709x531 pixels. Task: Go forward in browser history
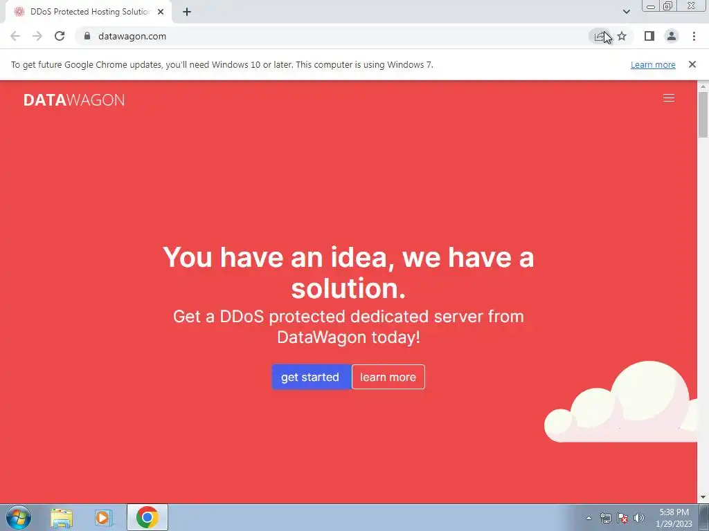point(37,36)
